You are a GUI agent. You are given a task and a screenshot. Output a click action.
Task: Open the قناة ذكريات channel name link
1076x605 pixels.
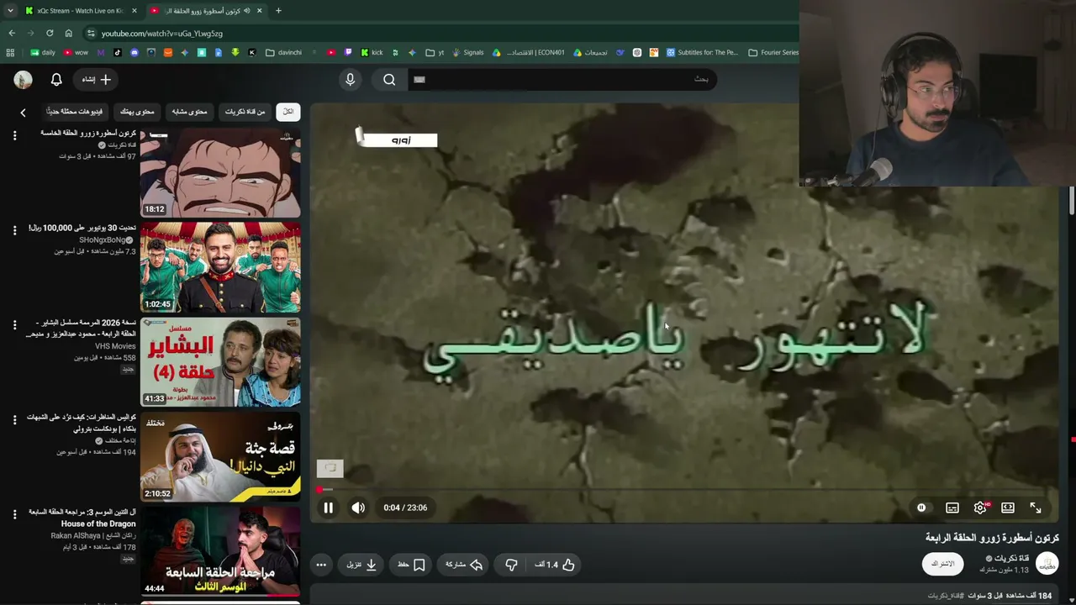(1011, 558)
